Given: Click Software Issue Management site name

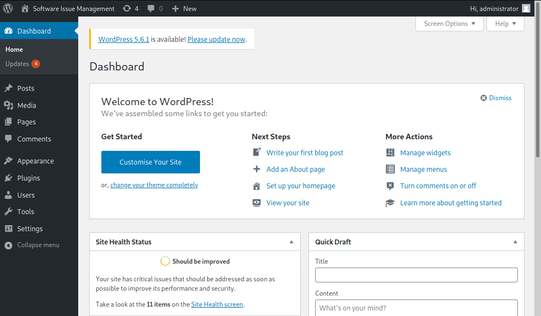Looking at the screenshot, I should pos(73,9).
